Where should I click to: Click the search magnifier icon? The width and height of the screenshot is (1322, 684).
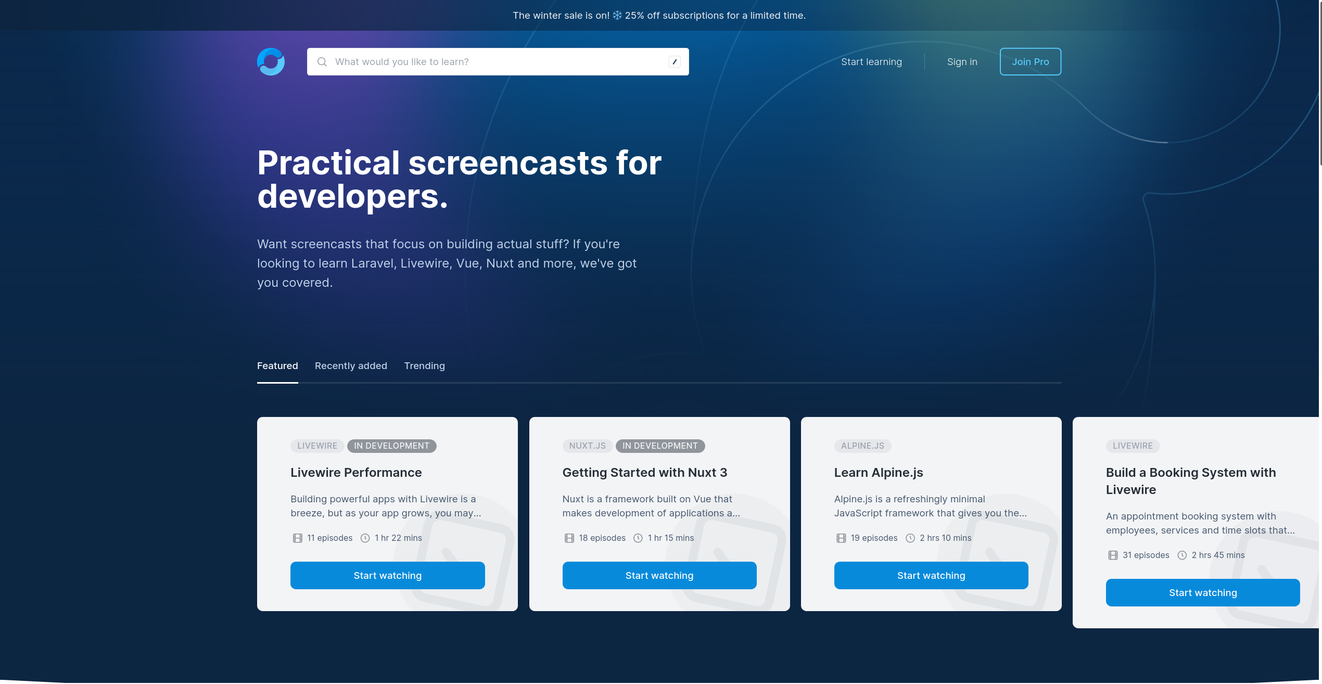[322, 62]
